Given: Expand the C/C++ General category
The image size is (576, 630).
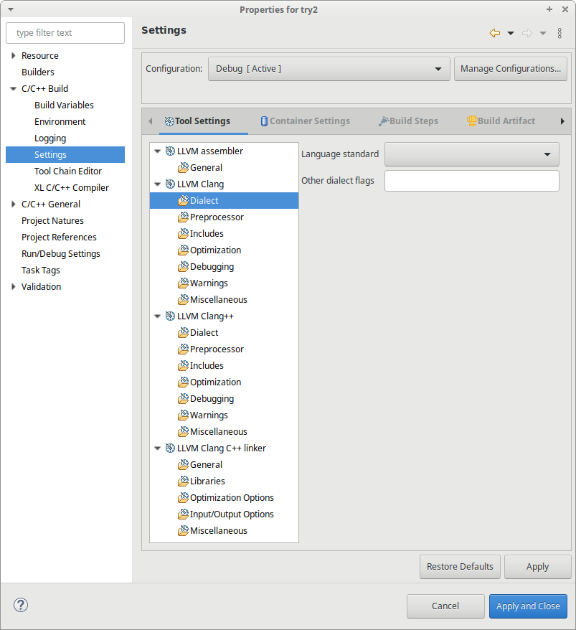Looking at the screenshot, I should pos(13,204).
